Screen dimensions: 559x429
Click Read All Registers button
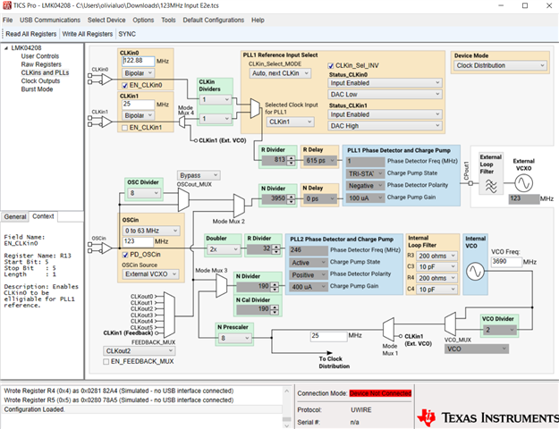tap(31, 34)
